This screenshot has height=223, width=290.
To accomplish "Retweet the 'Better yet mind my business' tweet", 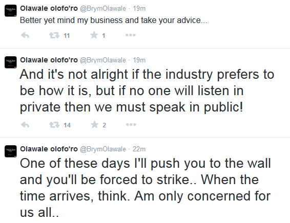I will [x=54, y=35].
